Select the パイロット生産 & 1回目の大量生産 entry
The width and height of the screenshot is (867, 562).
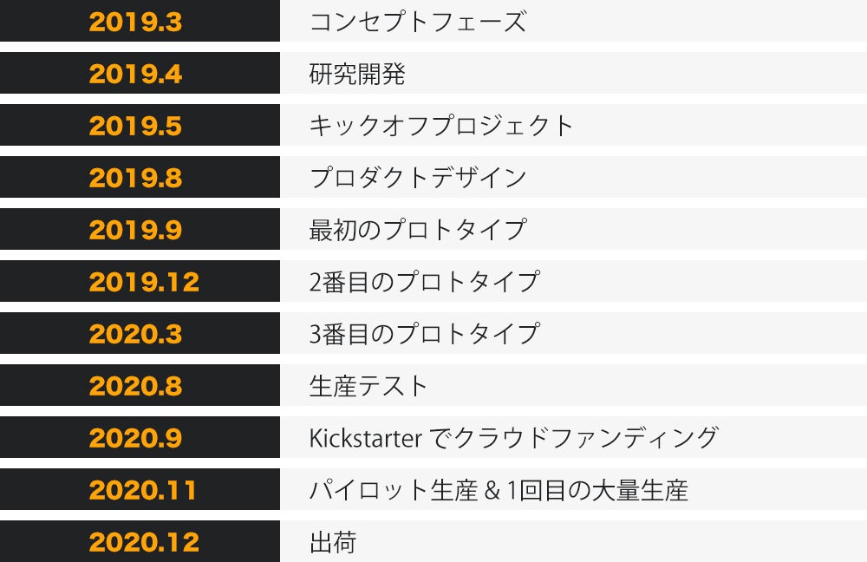coord(499,490)
